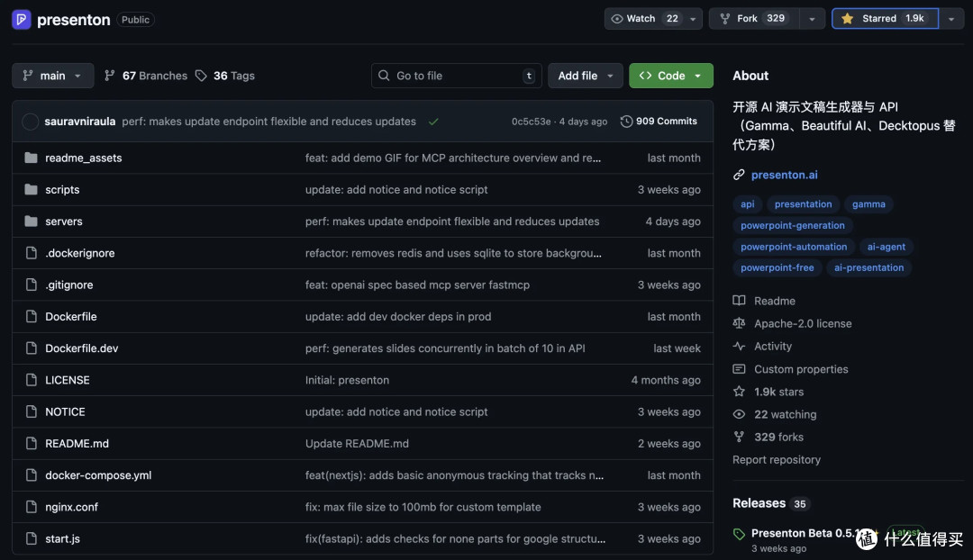
Task: Click the star icon beside 1.9k stars
Action: point(739,392)
